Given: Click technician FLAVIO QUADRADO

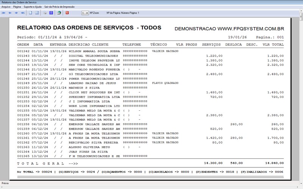Looking at the screenshot, I should 165,83.
